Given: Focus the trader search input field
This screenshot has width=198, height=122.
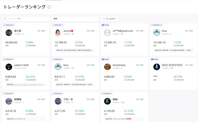Looking at the screenshot, I should click(26, 19).
